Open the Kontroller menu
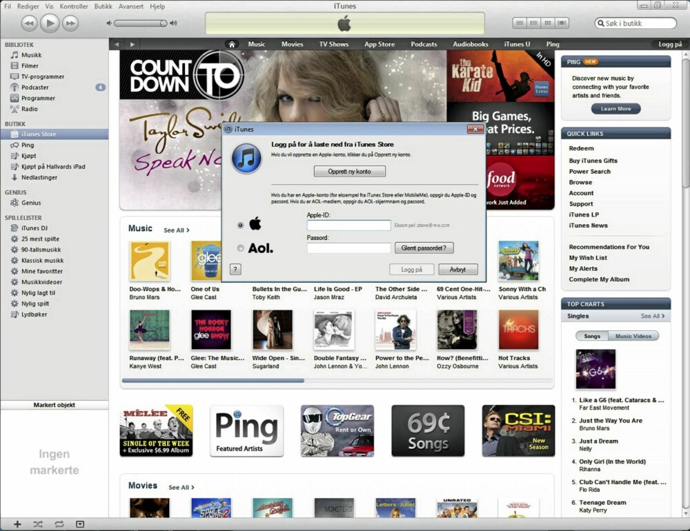This screenshot has height=531, width=690. coord(74,6)
